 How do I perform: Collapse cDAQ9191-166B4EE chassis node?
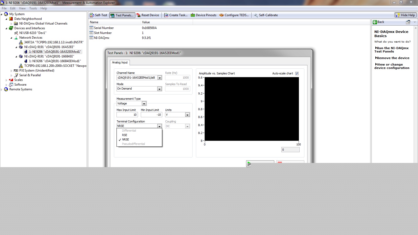click(16, 56)
